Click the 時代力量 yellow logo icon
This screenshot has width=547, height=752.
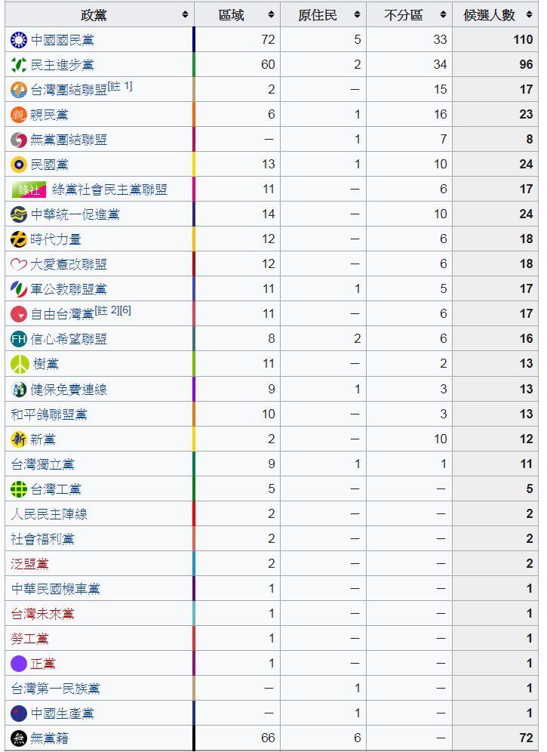(x=19, y=239)
